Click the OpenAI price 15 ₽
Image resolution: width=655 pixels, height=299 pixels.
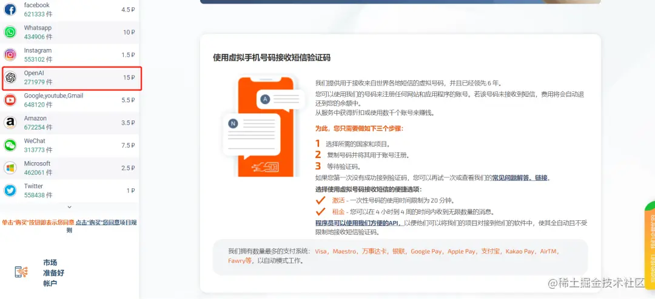129,77
